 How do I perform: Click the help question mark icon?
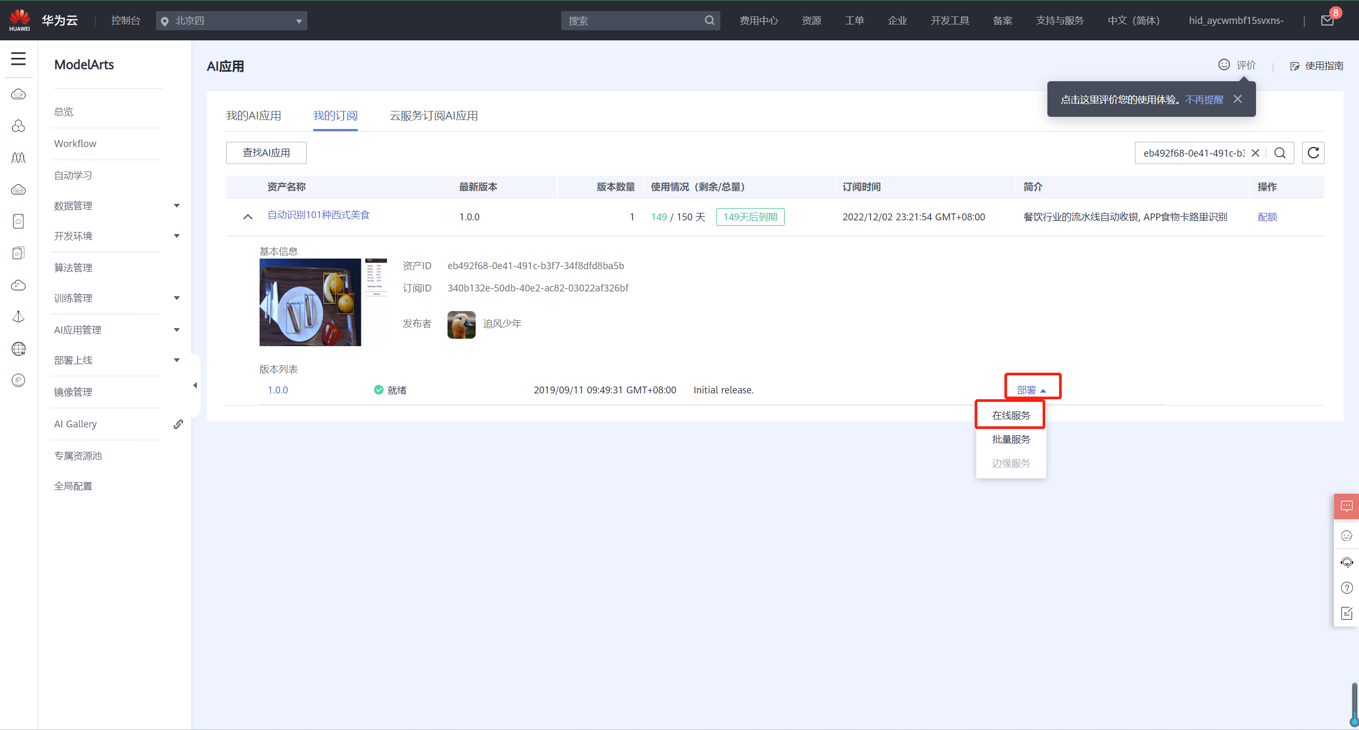tap(1346, 588)
